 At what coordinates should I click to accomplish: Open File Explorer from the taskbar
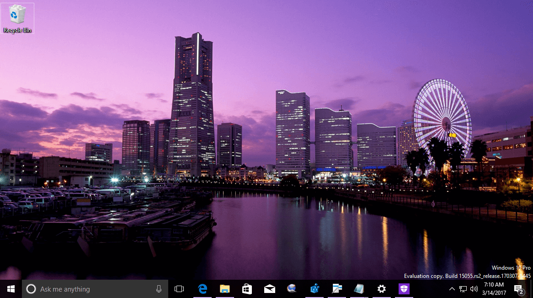(224, 289)
